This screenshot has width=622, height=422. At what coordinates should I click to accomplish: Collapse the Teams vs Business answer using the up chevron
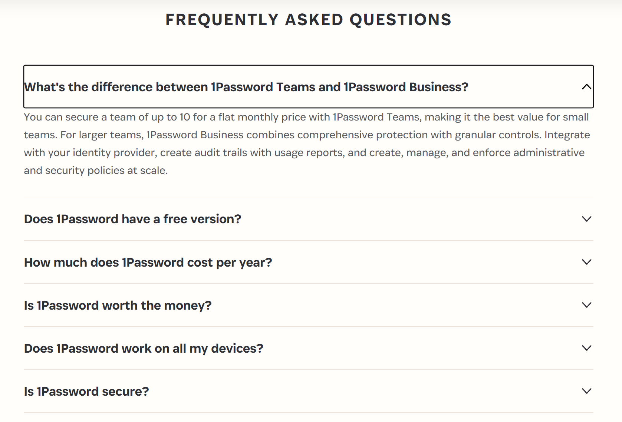tap(586, 87)
